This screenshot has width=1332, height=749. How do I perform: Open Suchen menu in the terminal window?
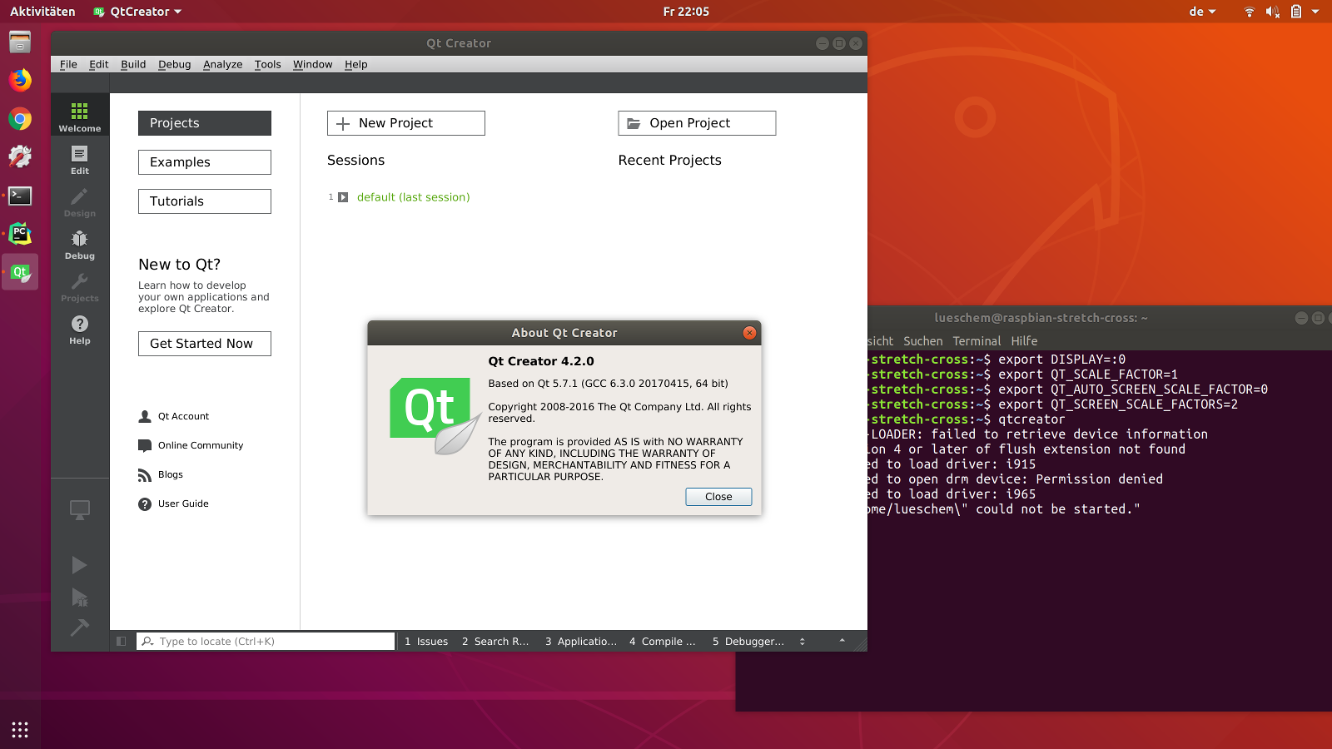(923, 341)
